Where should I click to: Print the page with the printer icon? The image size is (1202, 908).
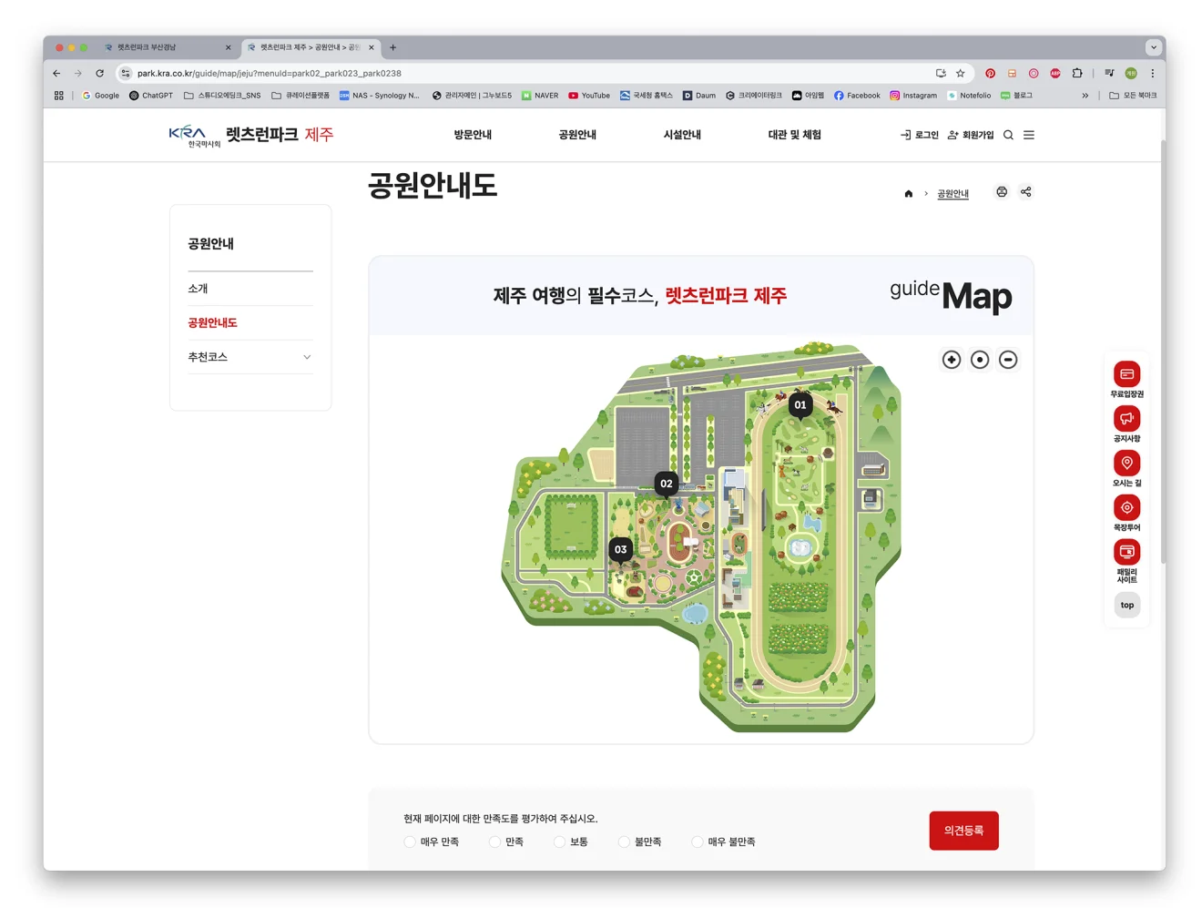[1002, 191]
